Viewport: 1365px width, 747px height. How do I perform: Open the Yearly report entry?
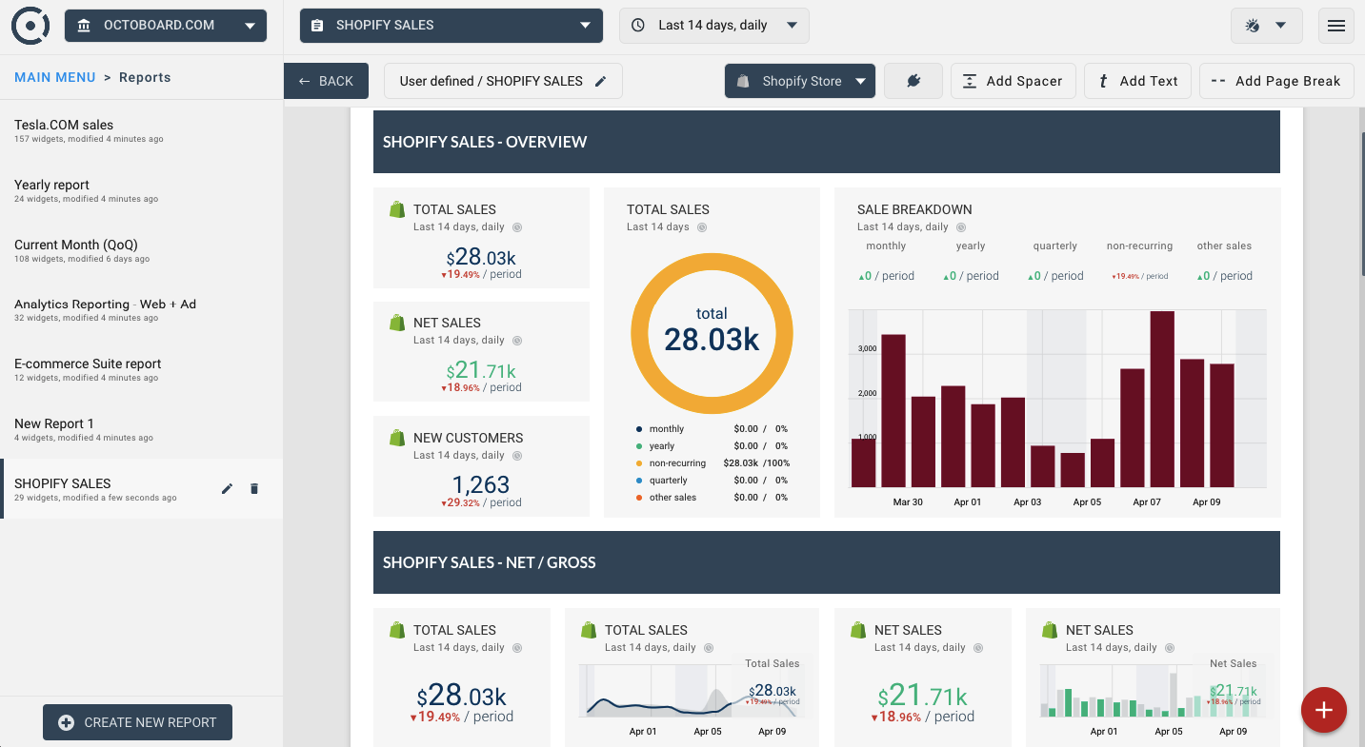141,191
